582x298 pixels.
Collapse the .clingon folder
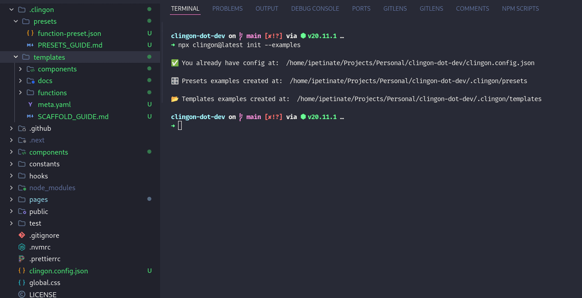click(11, 10)
